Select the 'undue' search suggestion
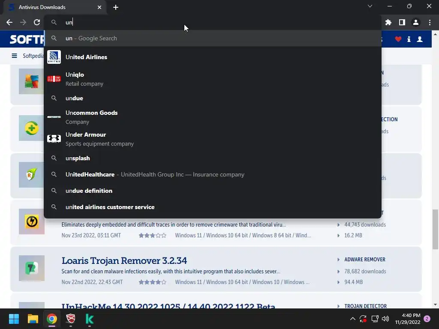Image resolution: width=439 pixels, height=329 pixels. [213, 98]
